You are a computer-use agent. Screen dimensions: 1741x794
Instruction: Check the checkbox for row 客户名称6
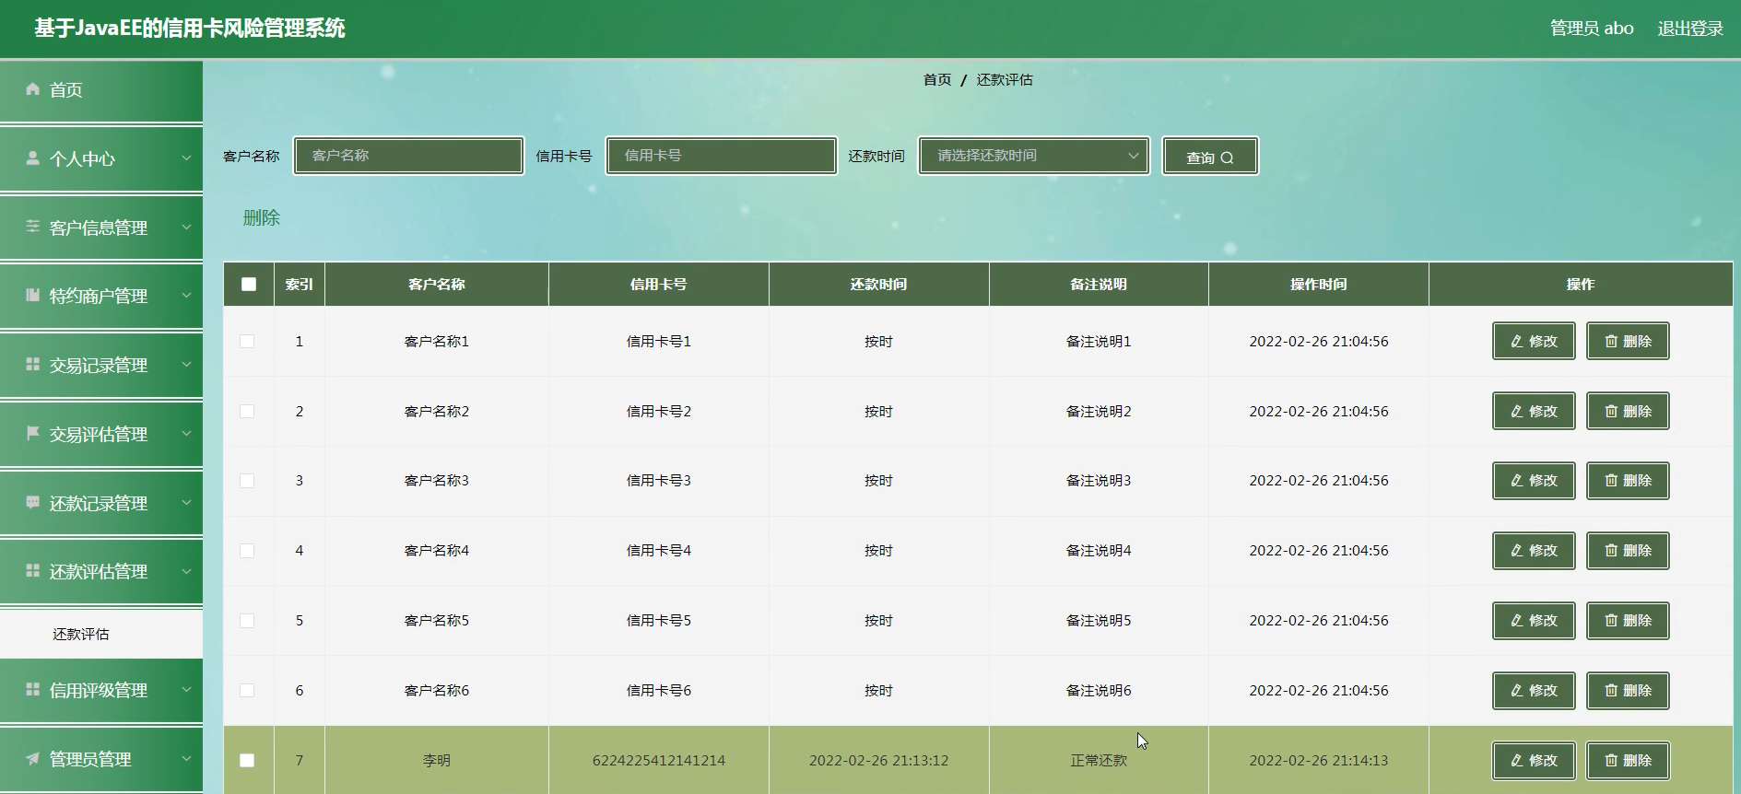coord(247,690)
